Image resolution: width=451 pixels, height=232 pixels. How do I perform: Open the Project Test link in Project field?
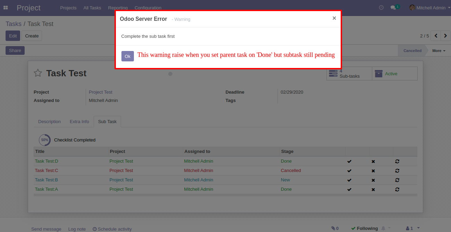[101, 92]
